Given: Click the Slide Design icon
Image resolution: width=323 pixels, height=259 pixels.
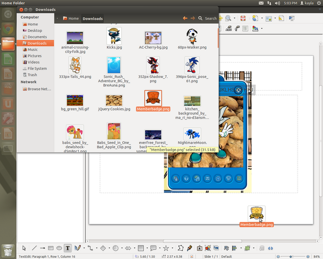Looking at the screenshot, I should point(282,18).
